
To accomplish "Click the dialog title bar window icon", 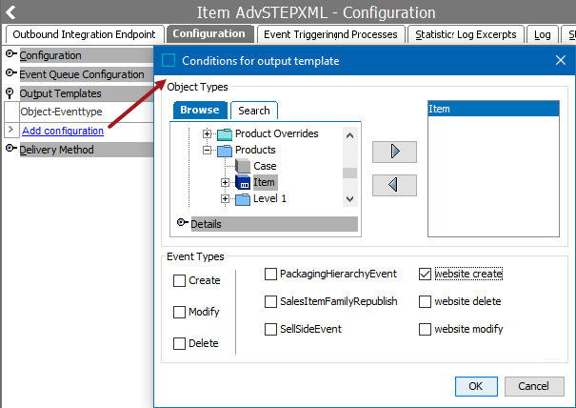I will [x=169, y=61].
